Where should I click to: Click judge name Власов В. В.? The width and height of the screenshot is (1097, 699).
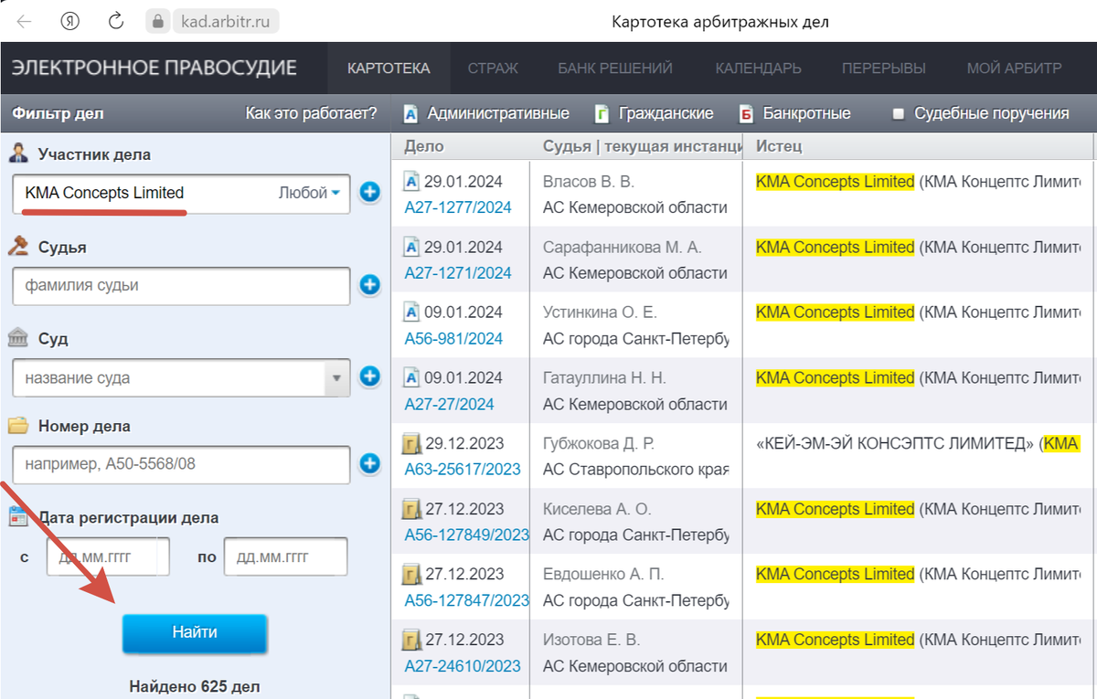[x=589, y=181]
